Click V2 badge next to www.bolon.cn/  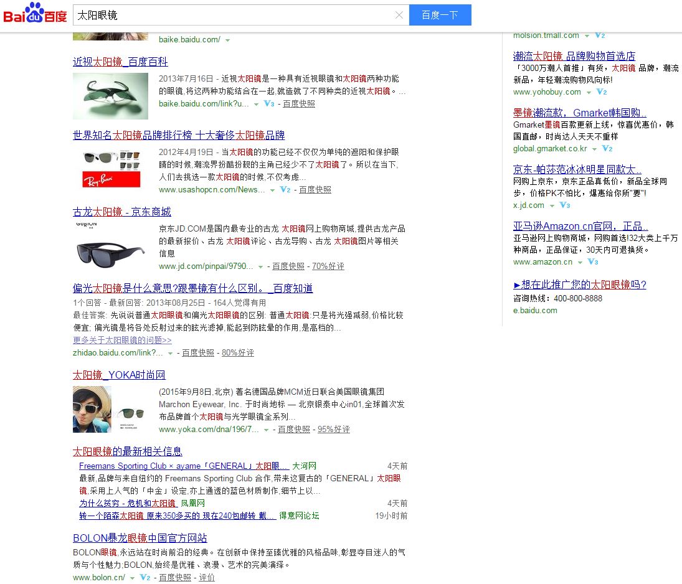[145, 578]
